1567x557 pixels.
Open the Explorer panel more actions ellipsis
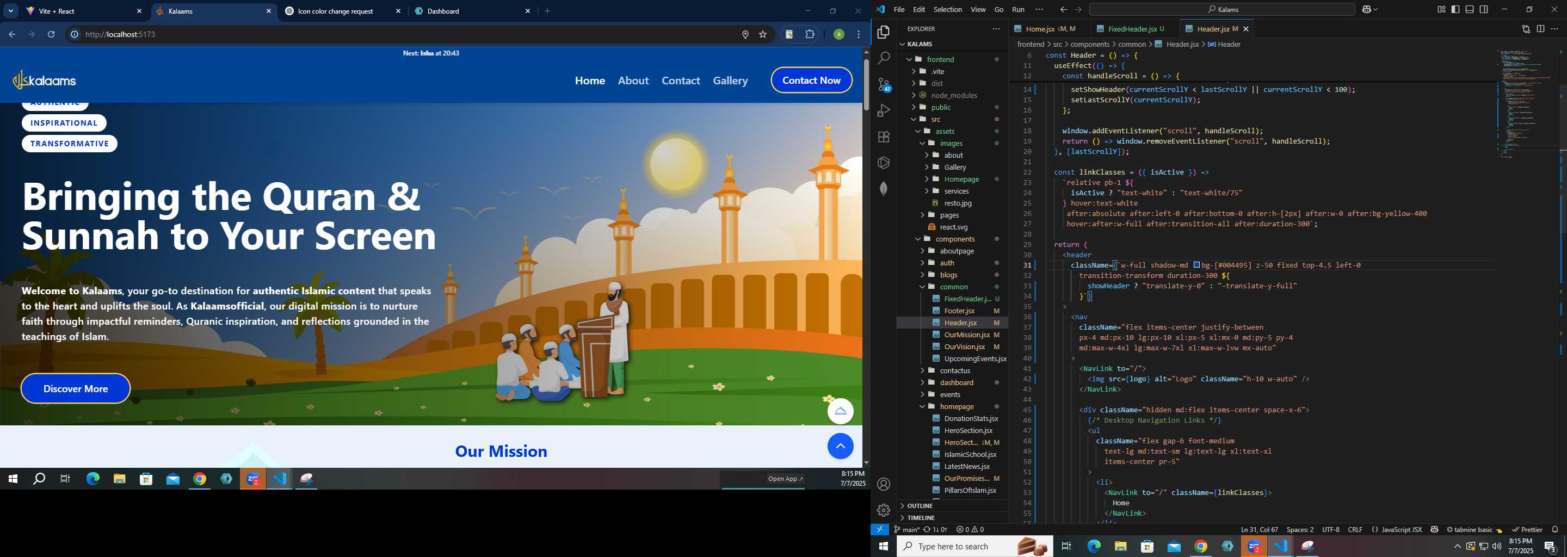996,29
